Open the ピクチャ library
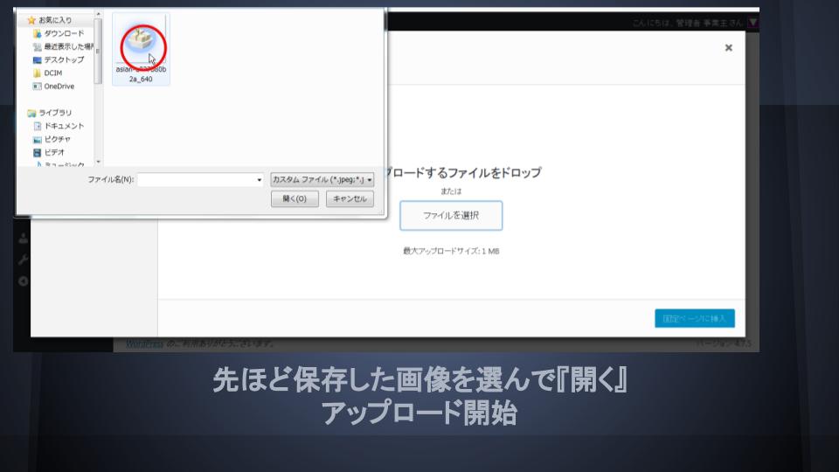The image size is (839, 472). point(57,139)
